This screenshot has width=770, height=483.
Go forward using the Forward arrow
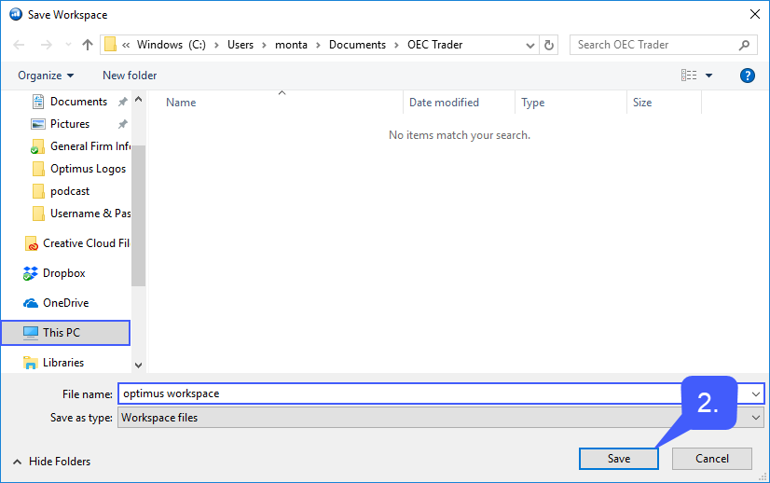coord(47,45)
